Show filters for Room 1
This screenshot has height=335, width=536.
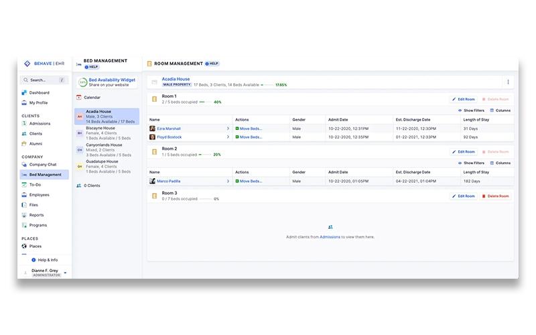pyautogui.click(x=471, y=110)
